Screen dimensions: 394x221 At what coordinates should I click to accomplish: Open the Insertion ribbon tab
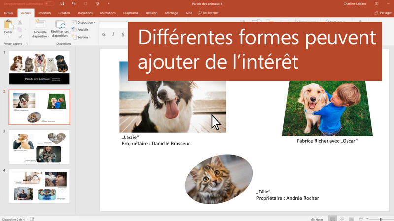[x=44, y=13]
